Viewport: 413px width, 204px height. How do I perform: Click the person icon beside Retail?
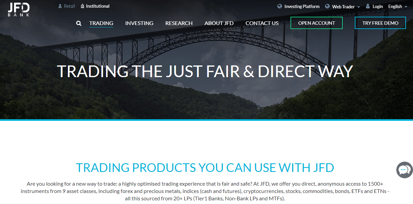coord(60,6)
